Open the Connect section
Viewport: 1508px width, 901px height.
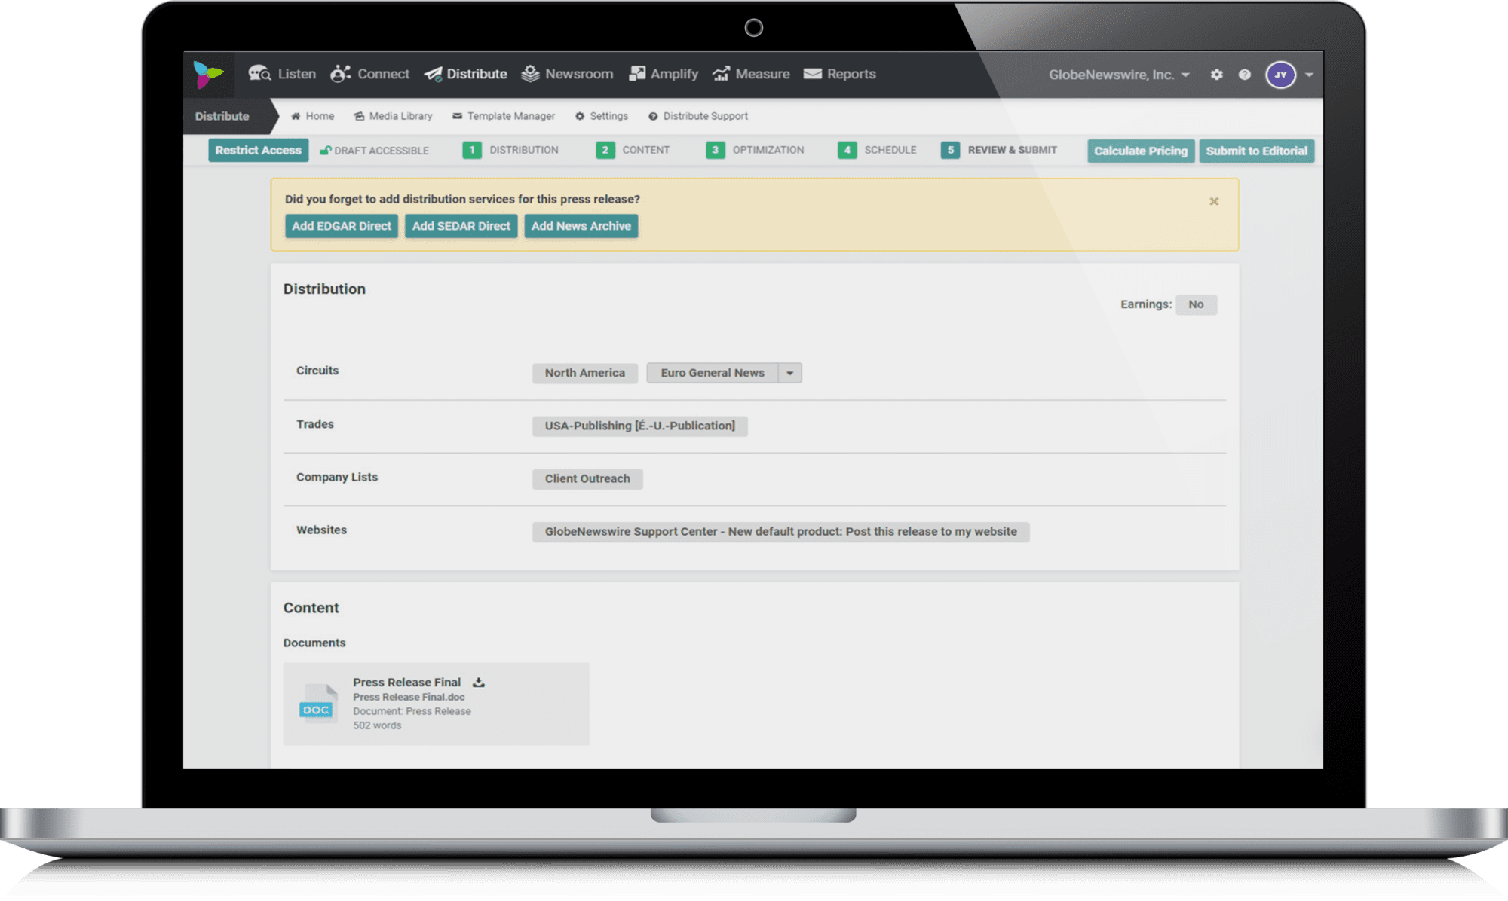point(369,74)
